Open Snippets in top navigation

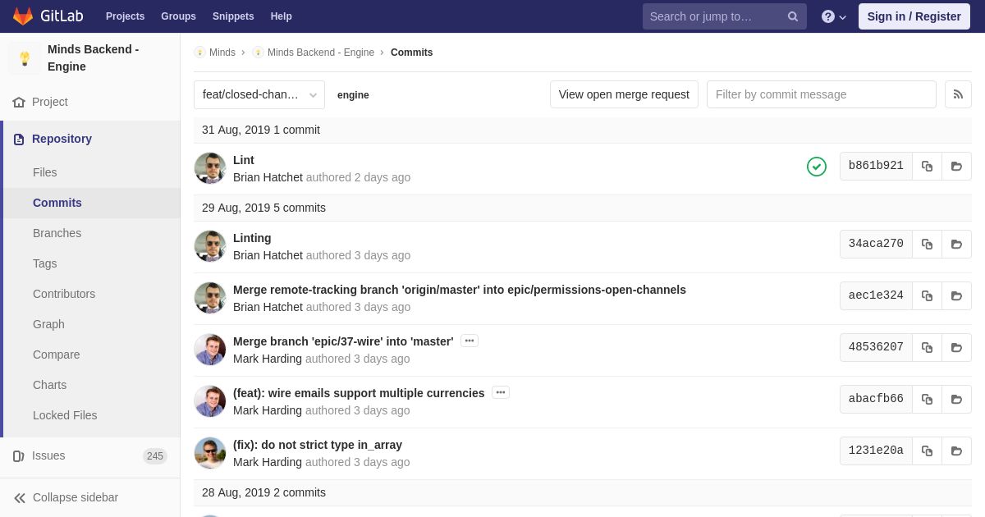(233, 16)
